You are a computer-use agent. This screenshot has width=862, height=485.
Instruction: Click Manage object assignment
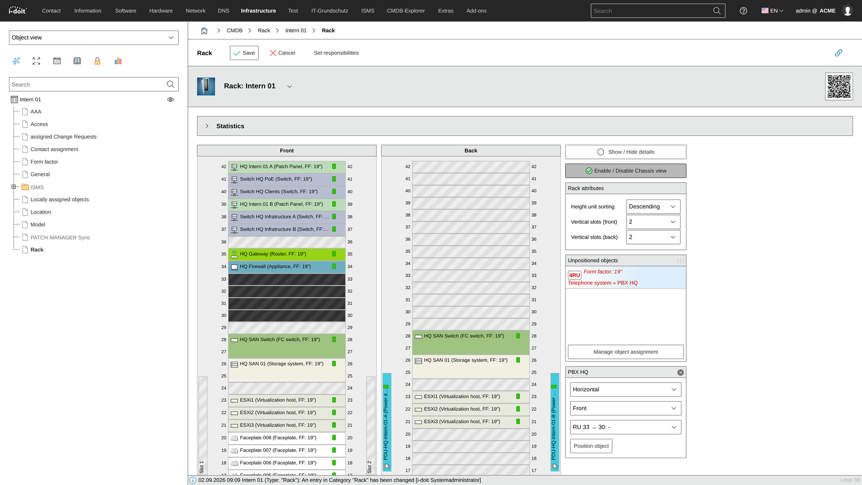(x=625, y=352)
